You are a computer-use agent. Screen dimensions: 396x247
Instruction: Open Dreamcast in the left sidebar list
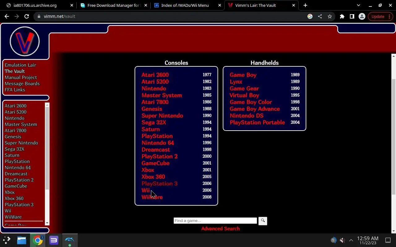click(x=16, y=174)
